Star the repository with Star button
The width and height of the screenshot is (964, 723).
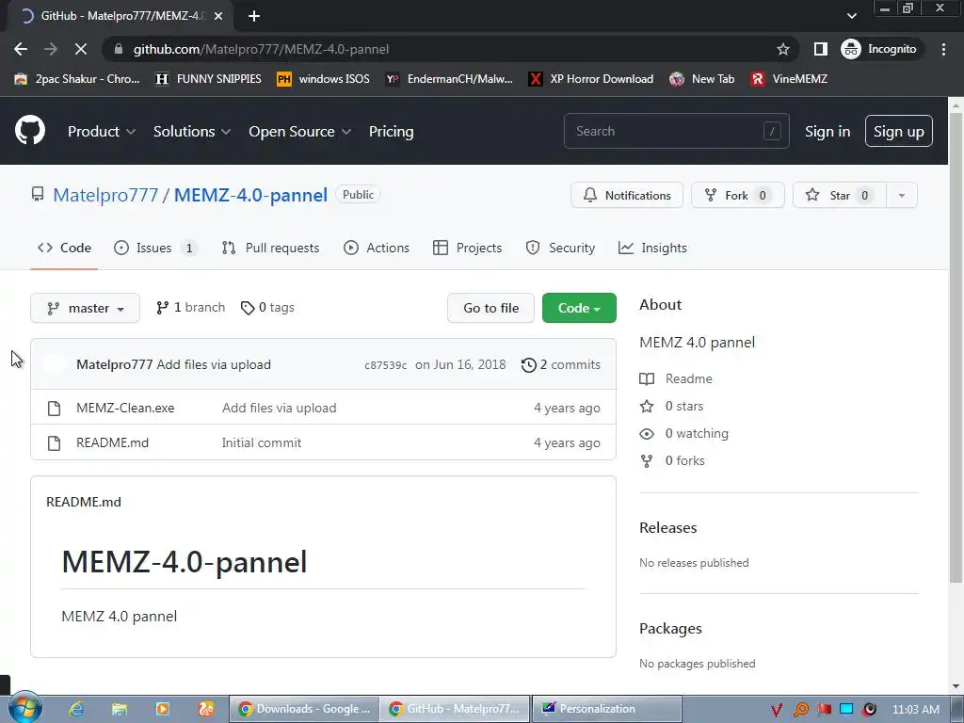(840, 195)
